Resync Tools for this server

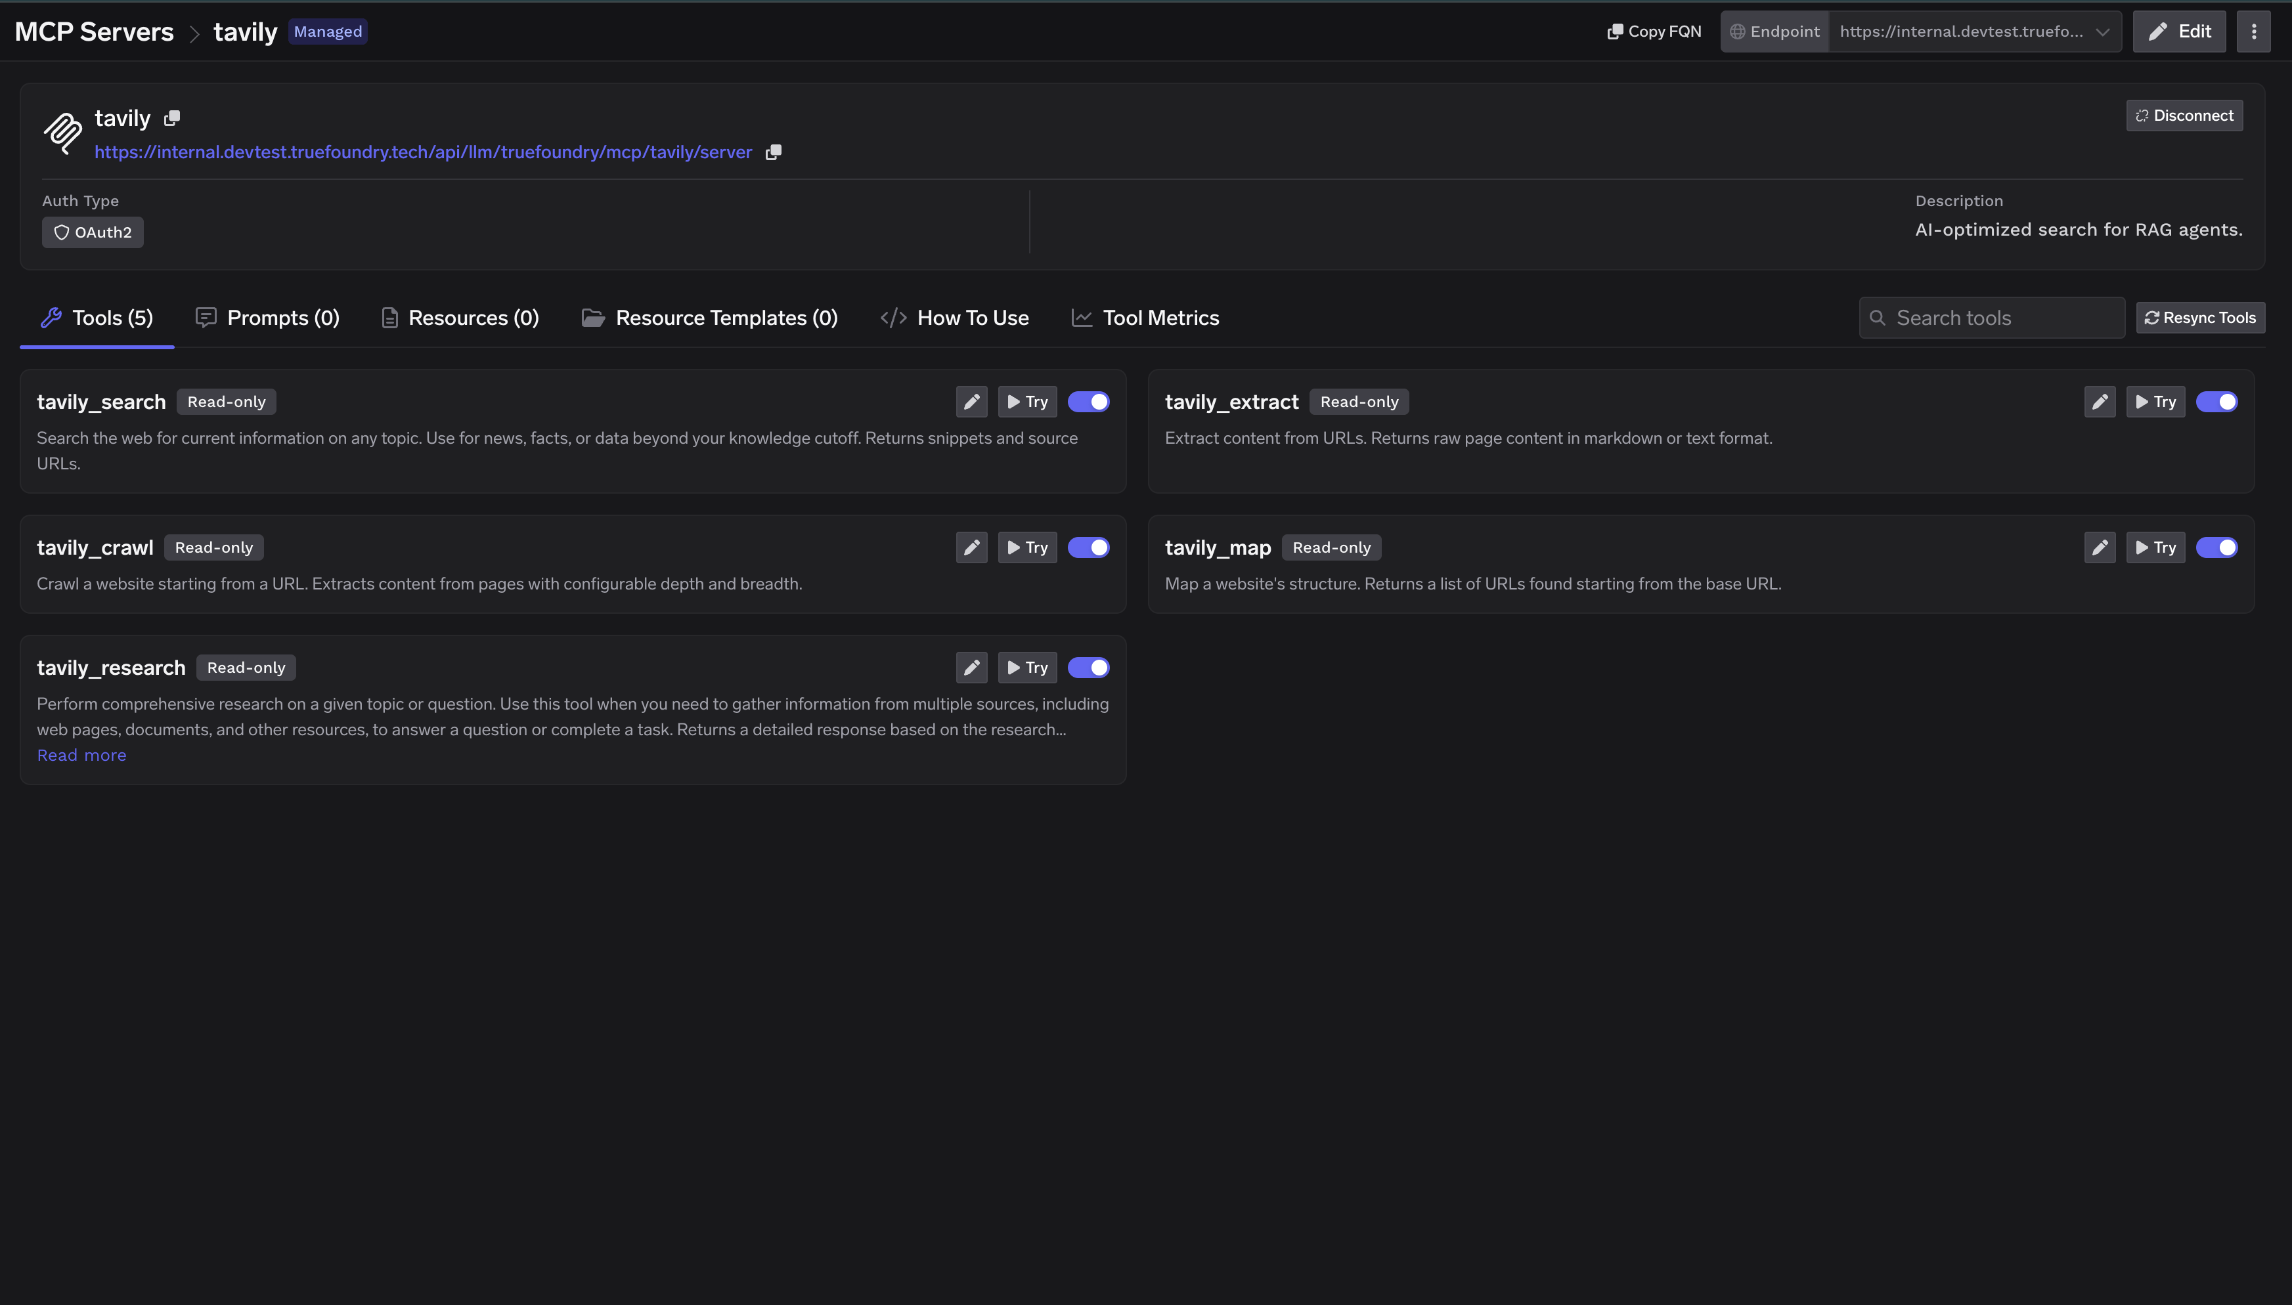coord(2201,318)
